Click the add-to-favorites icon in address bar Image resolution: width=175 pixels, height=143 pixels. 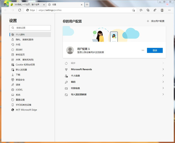pyautogui.click(x=133, y=10)
